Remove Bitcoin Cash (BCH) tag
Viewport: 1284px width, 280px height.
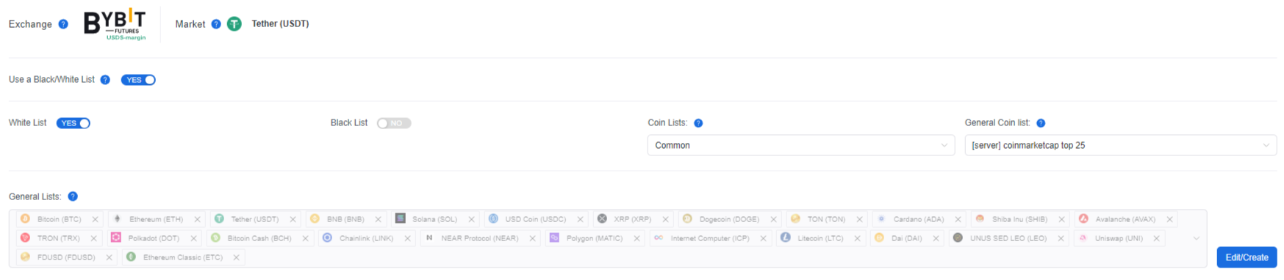coord(305,238)
